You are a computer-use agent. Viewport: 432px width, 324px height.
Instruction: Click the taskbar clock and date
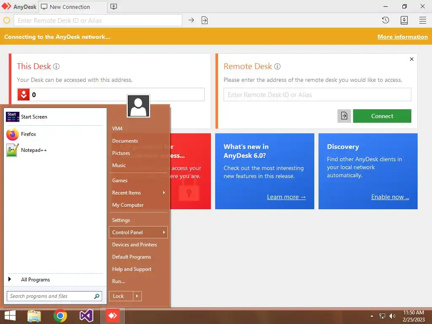pyautogui.click(x=413, y=316)
